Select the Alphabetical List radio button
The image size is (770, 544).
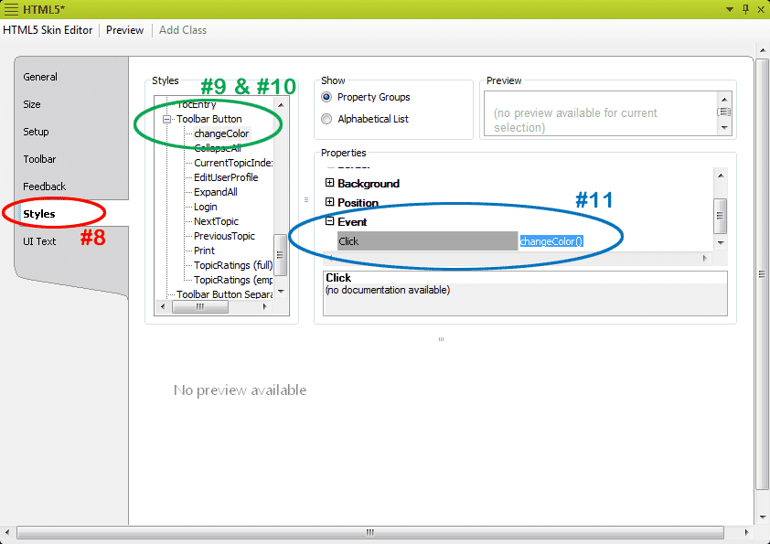click(326, 119)
